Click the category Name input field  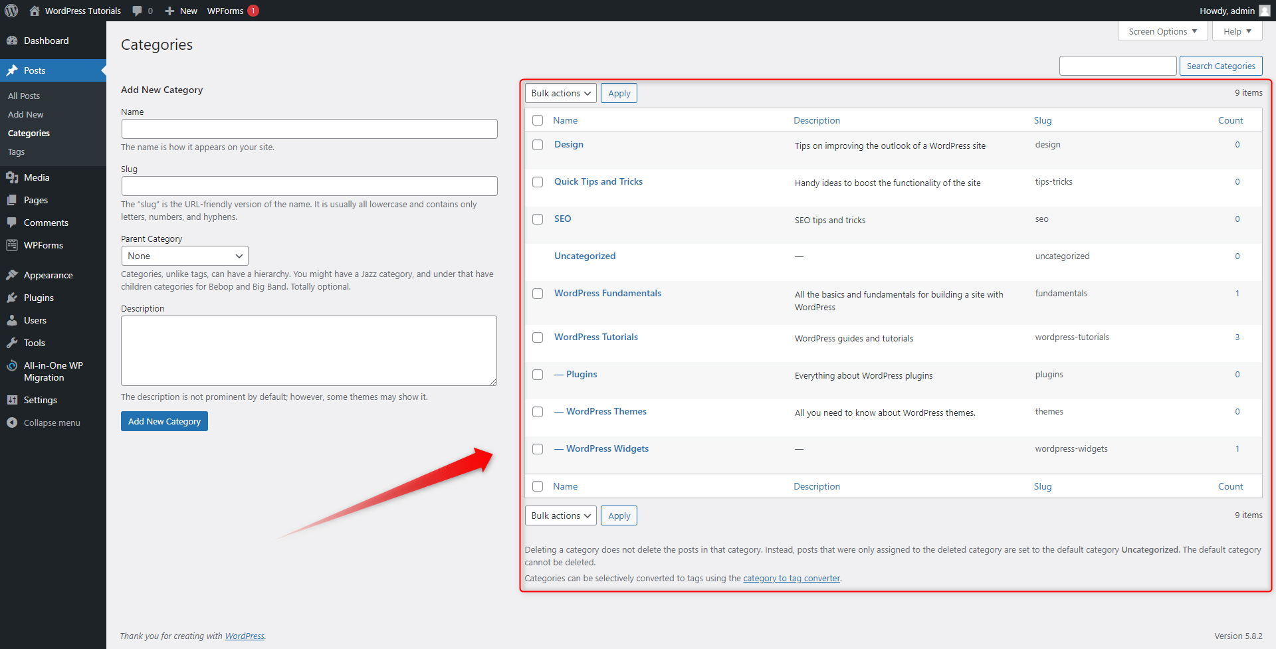(309, 129)
